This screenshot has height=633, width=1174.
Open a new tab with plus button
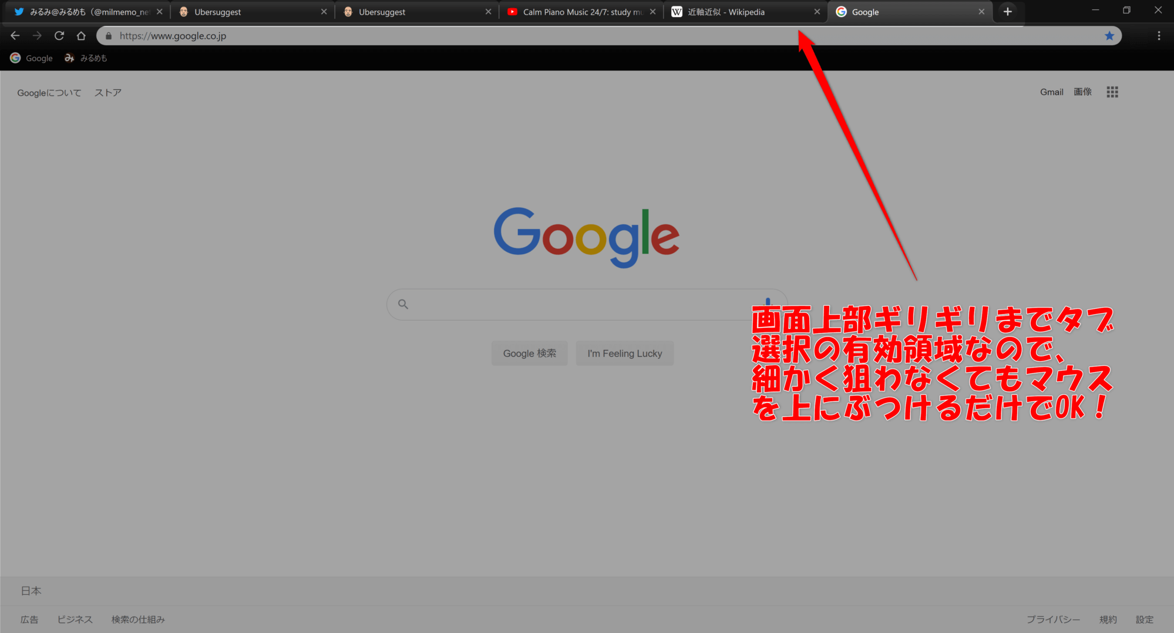click(1008, 12)
